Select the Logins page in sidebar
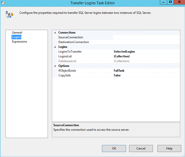 (x=17, y=37)
